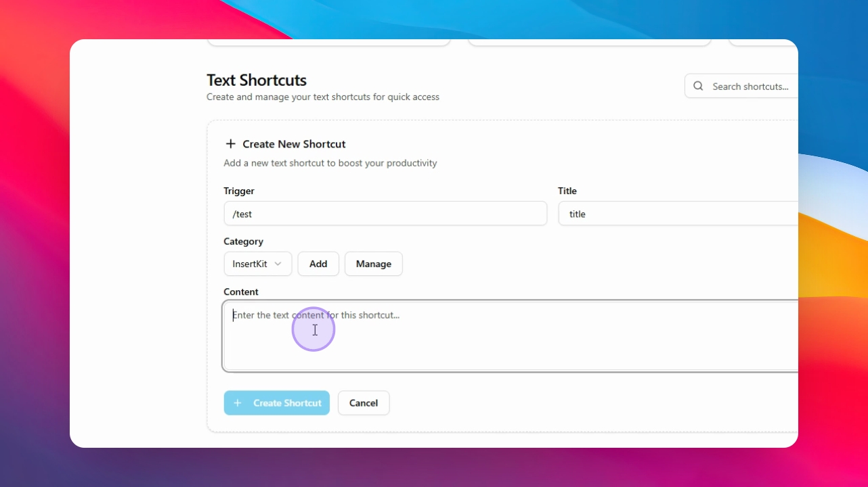Click the magnifier icon in the search box

698,87
